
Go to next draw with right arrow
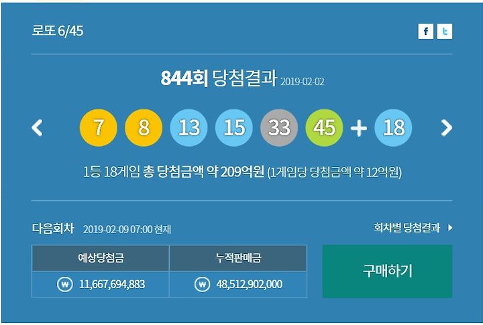(x=446, y=128)
